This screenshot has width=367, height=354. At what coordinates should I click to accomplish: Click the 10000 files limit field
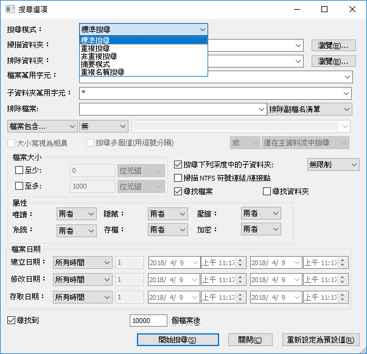[x=149, y=321]
